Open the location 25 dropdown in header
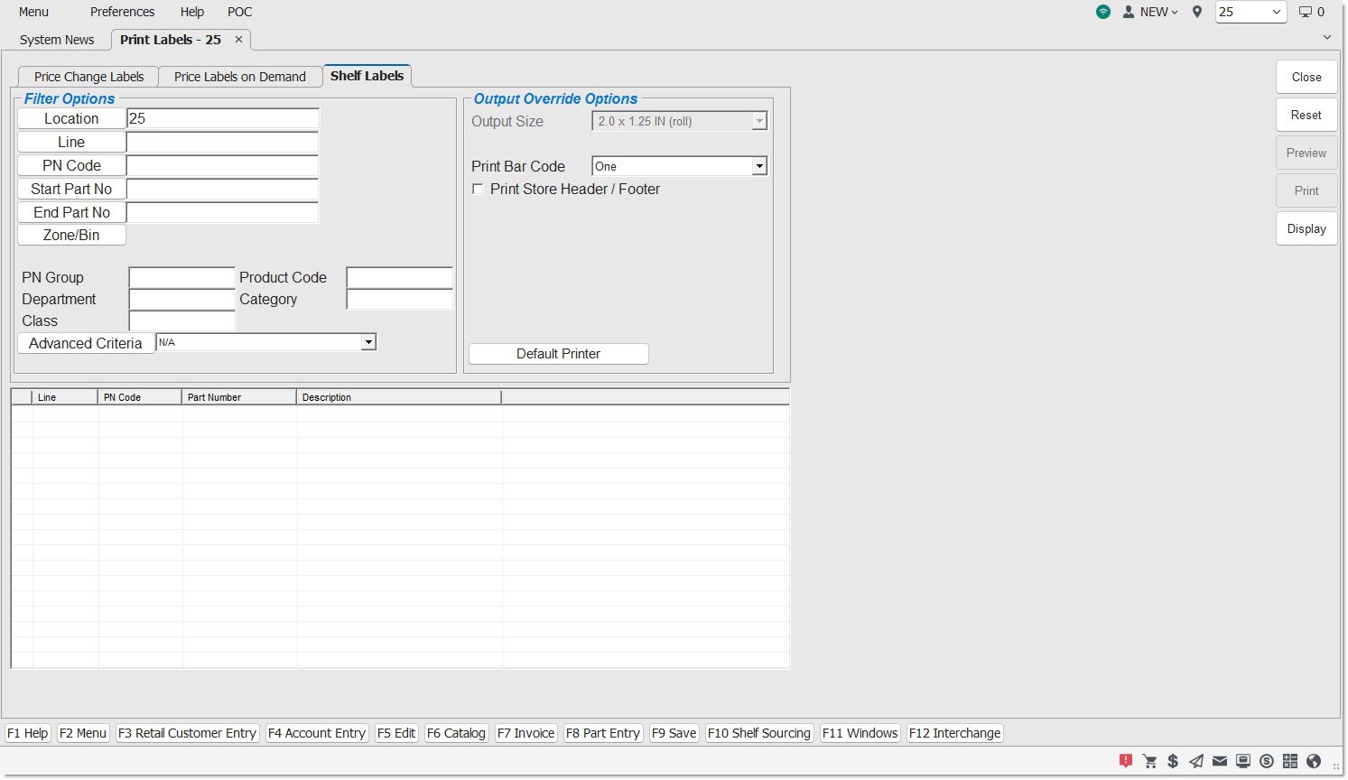This screenshot has height=780, width=1348. pos(1250,12)
